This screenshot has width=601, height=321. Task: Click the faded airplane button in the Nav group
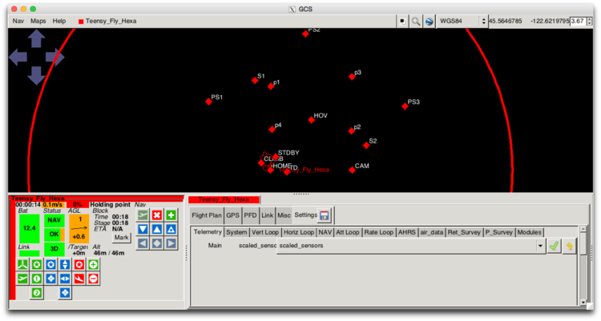[x=143, y=215]
